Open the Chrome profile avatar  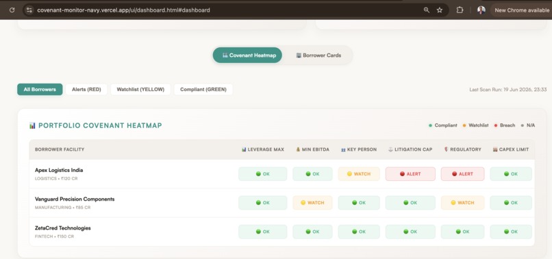coord(481,10)
